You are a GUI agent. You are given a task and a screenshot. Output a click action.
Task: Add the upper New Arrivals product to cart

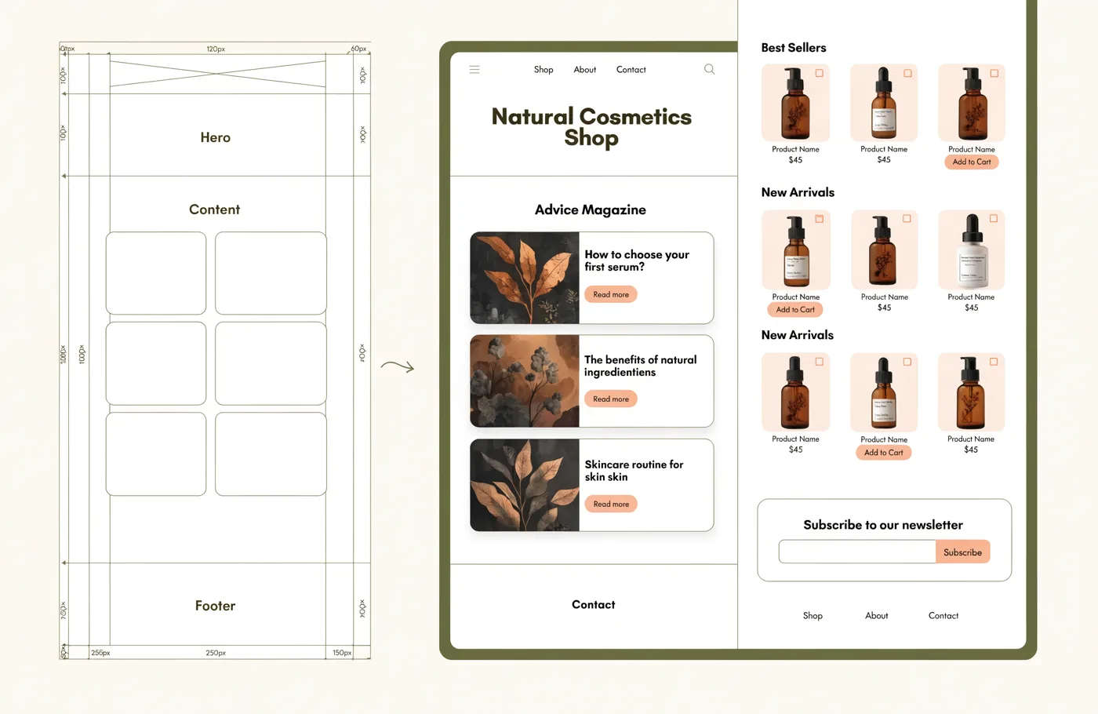(x=795, y=309)
